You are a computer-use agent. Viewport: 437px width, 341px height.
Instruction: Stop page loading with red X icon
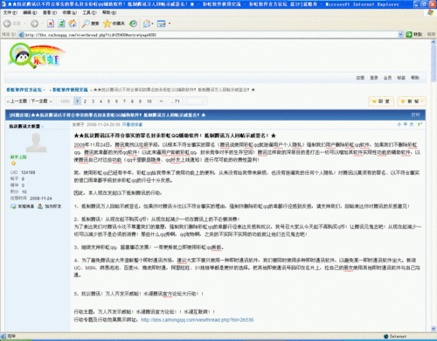click(51, 24)
